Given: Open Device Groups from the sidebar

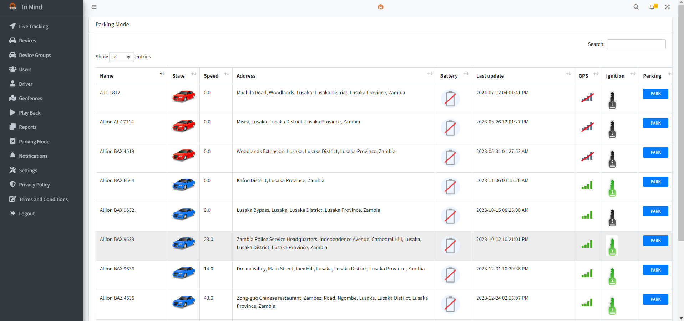Looking at the screenshot, I should 35,55.
